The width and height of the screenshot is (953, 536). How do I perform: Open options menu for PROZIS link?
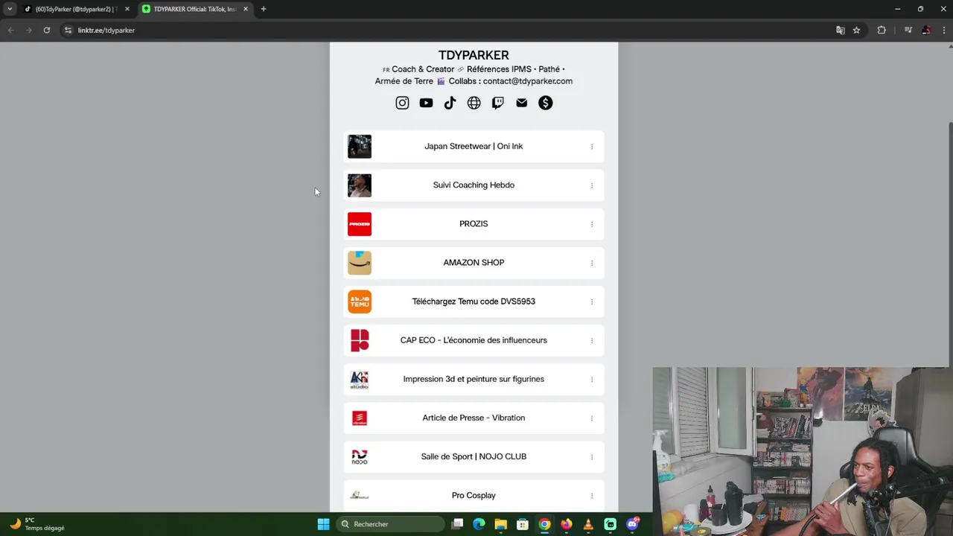coord(592,224)
